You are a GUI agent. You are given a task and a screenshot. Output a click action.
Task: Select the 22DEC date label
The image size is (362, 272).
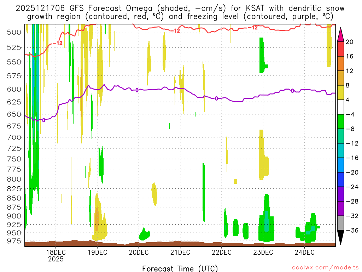click(x=221, y=252)
